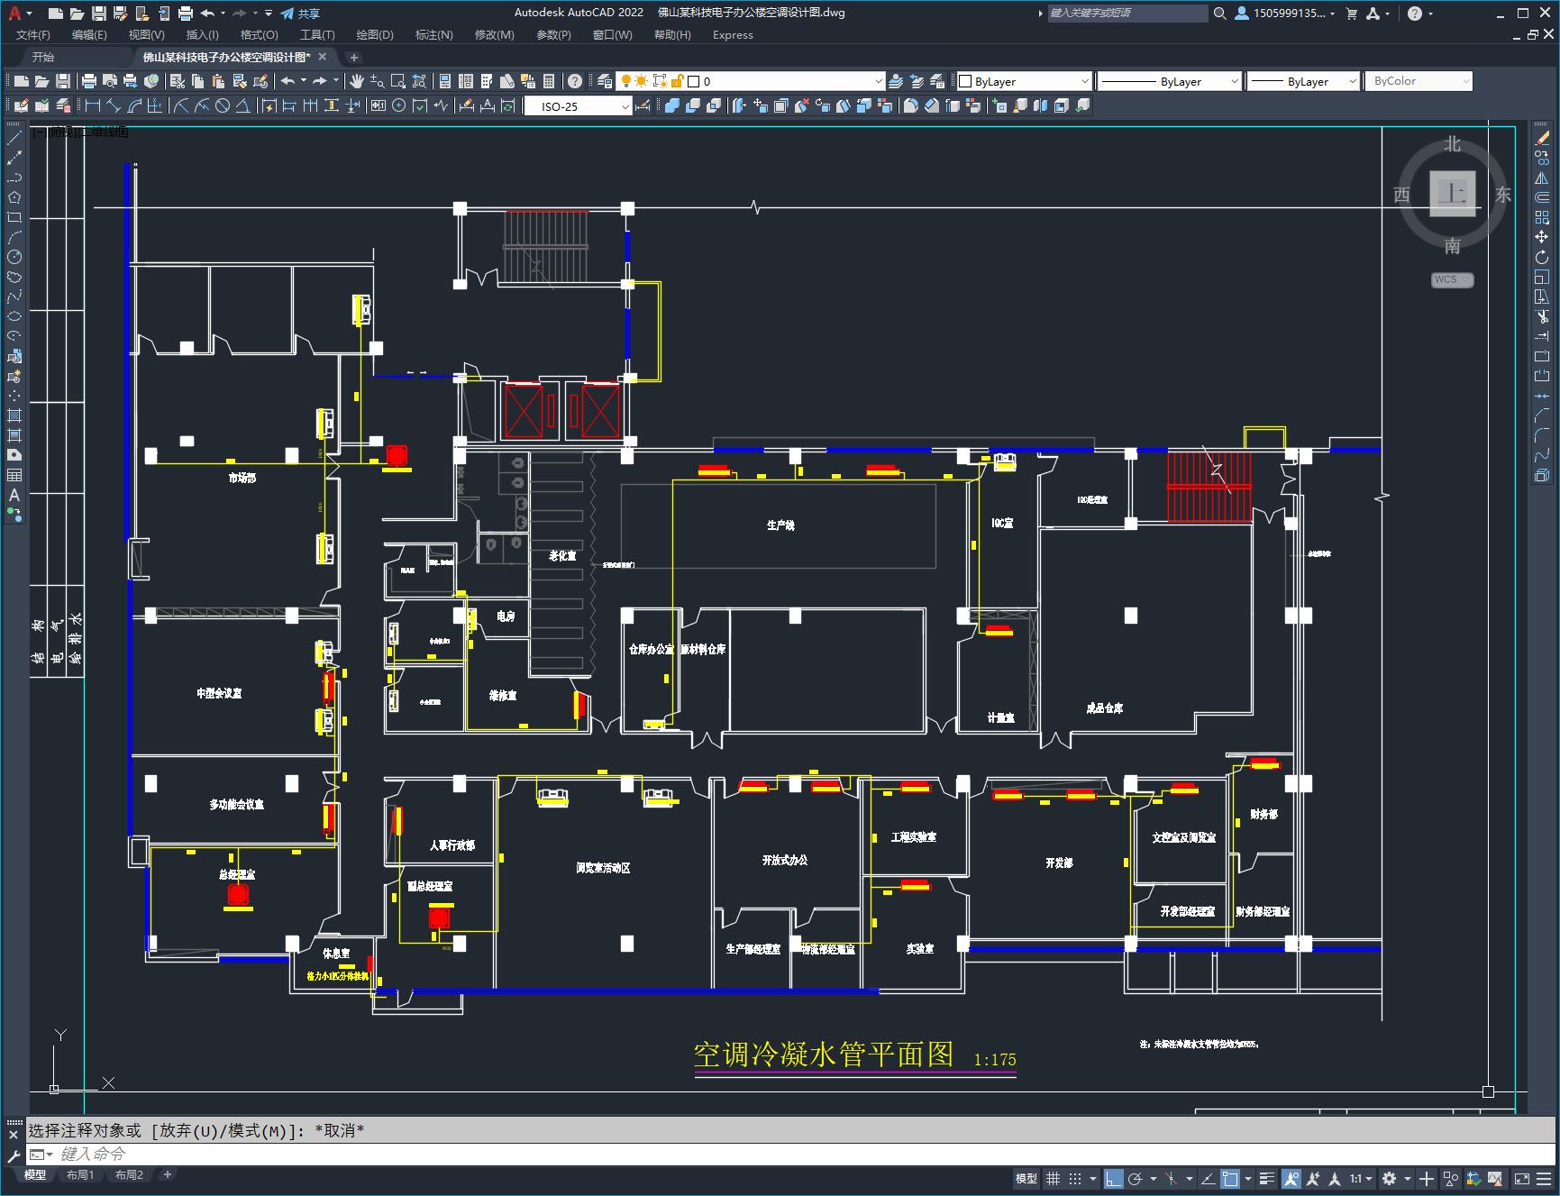Image resolution: width=1560 pixels, height=1196 pixels.
Task: Click the ViewCube top face 上
Action: tap(1453, 193)
